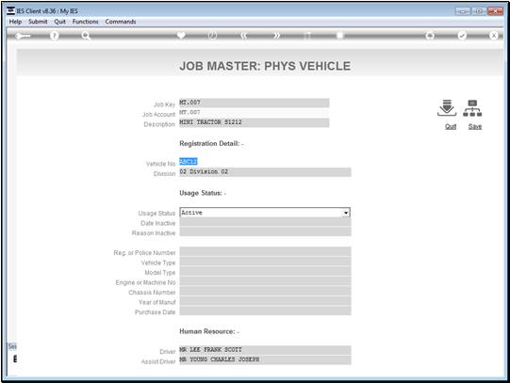Open the Submit menu
The image size is (510, 383).
pyautogui.click(x=38, y=22)
